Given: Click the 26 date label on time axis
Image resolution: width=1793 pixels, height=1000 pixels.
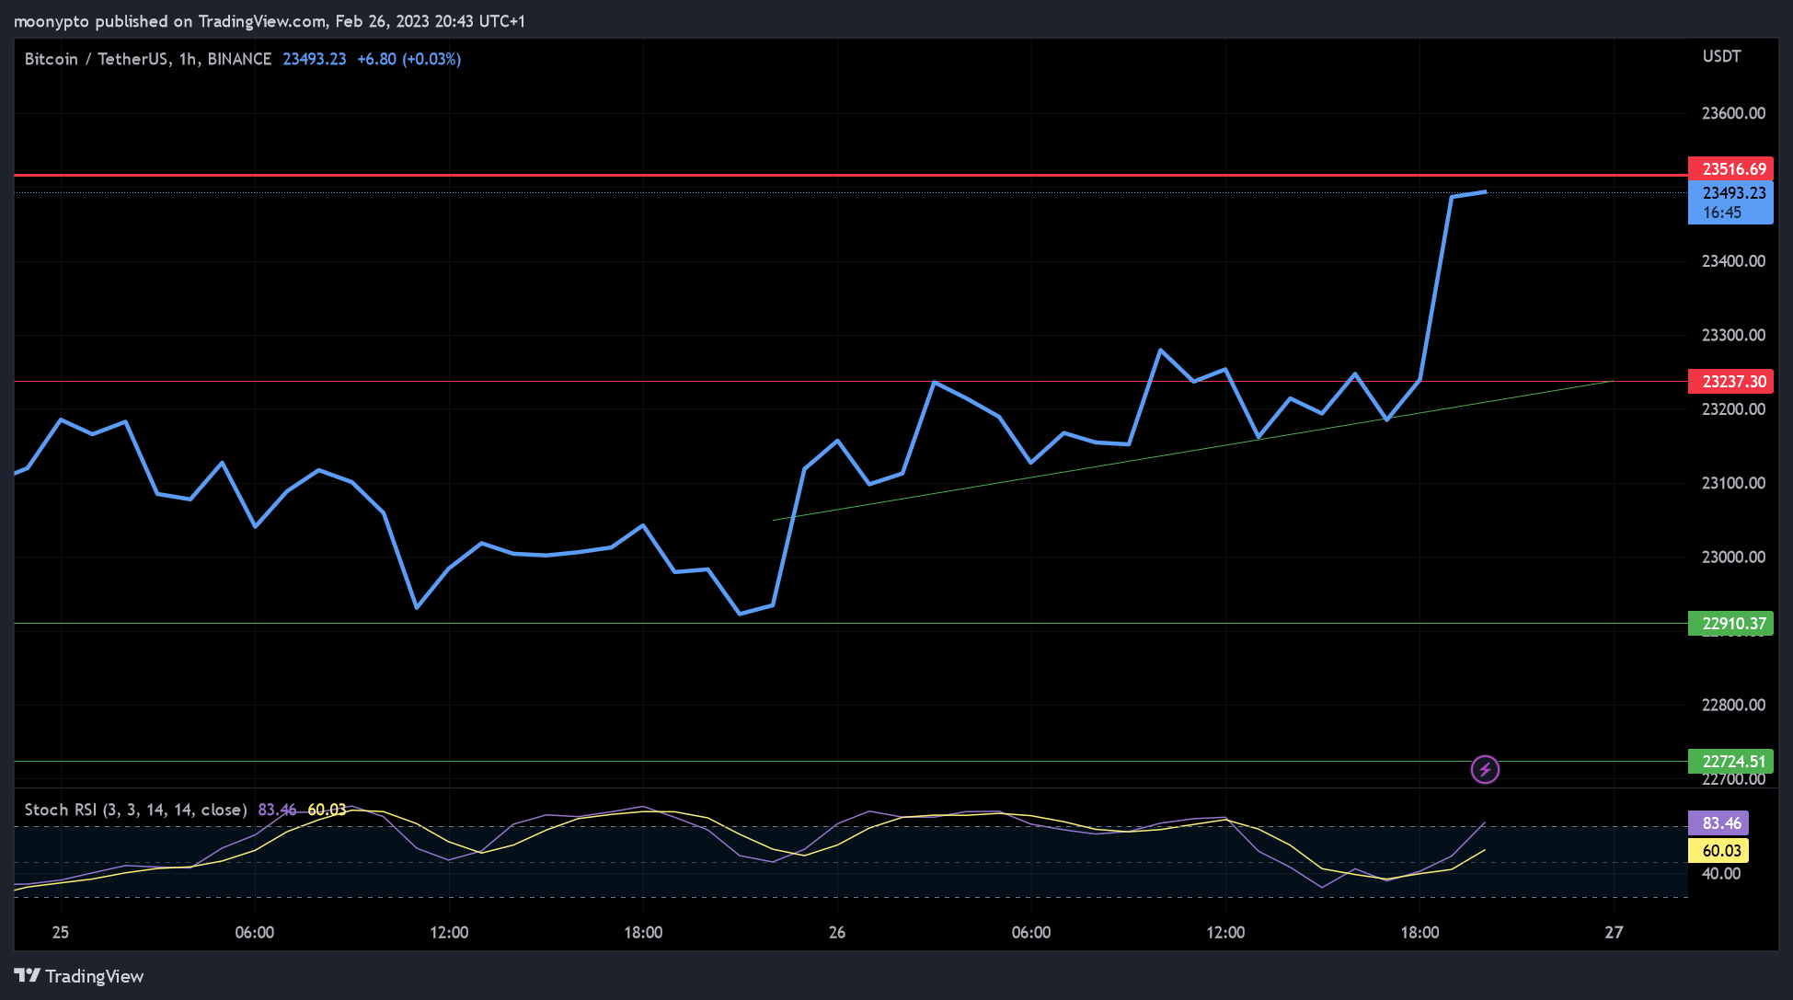Looking at the screenshot, I should [x=837, y=933].
